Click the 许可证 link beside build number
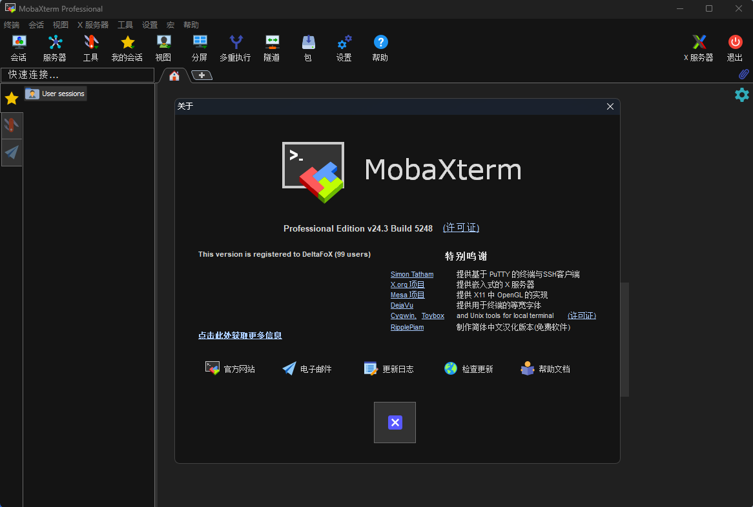This screenshot has width=753, height=507. (x=461, y=228)
